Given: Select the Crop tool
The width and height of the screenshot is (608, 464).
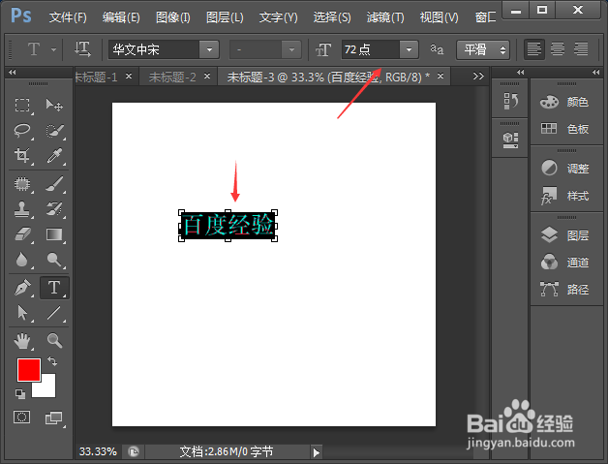Looking at the screenshot, I should [x=22, y=156].
